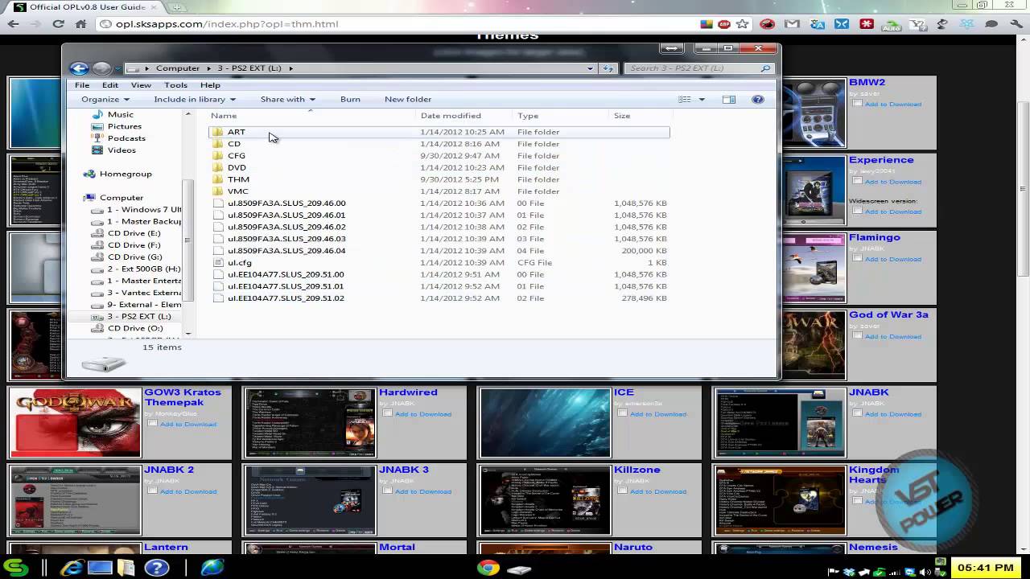Open the Edit menu
The height and width of the screenshot is (579, 1030).
pyautogui.click(x=110, y=84)
